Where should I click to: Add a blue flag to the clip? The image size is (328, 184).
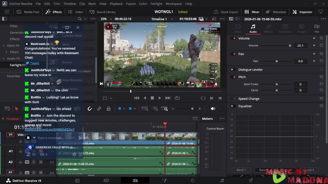(120, 109)
